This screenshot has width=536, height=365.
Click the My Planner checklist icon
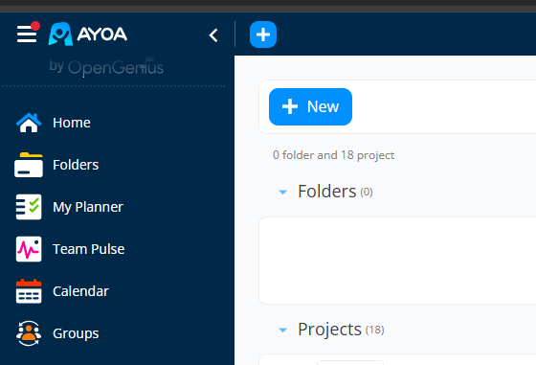pos(29,207)
